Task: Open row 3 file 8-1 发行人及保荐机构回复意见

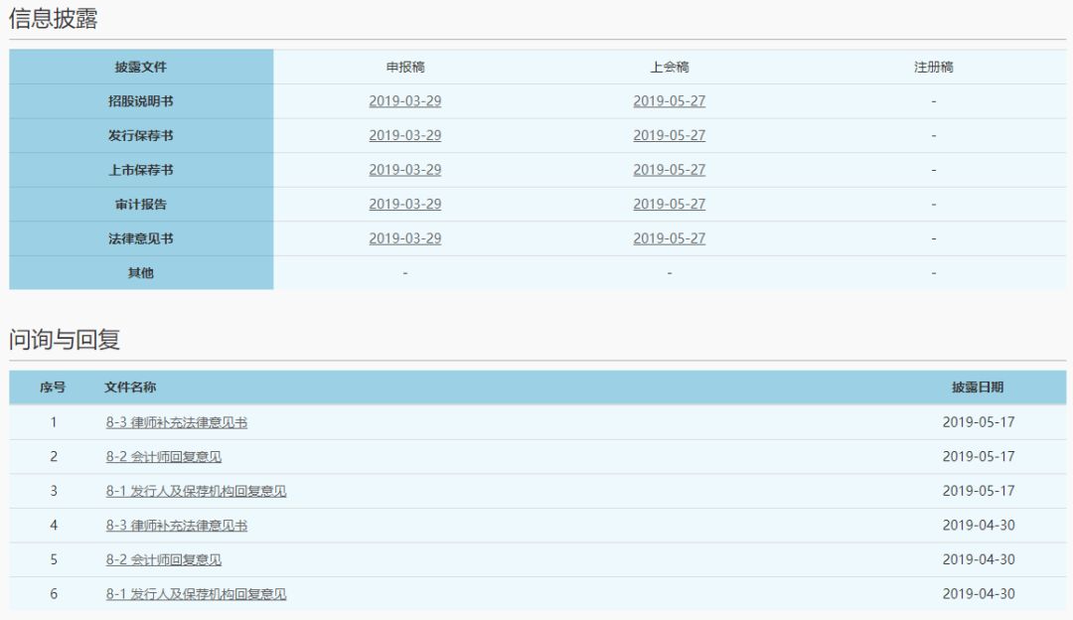Action: click(196, 491)
